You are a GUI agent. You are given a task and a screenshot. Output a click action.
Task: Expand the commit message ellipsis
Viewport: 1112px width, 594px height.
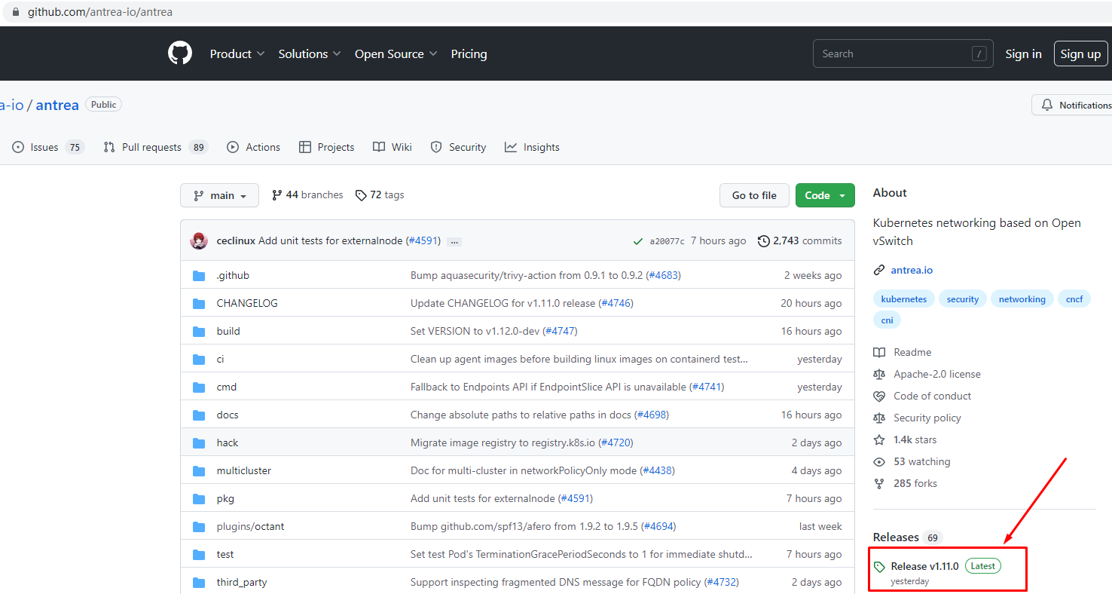coord(454,241)
